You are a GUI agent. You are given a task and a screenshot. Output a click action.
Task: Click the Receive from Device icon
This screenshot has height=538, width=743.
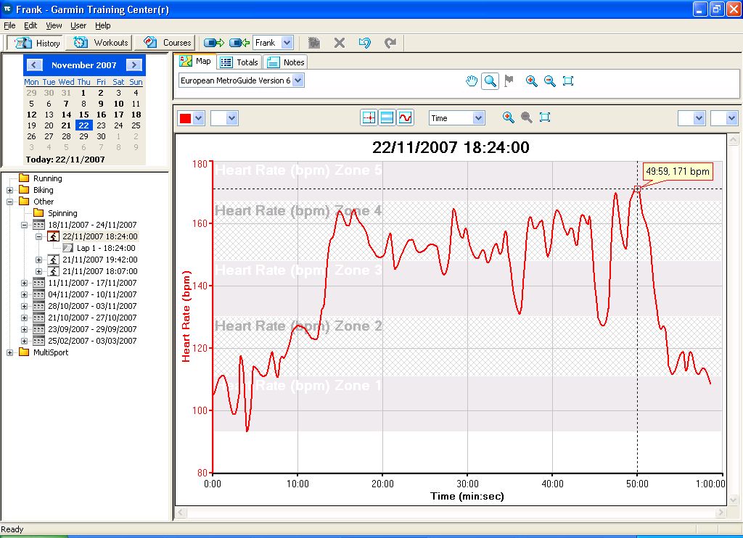[239, 43]
